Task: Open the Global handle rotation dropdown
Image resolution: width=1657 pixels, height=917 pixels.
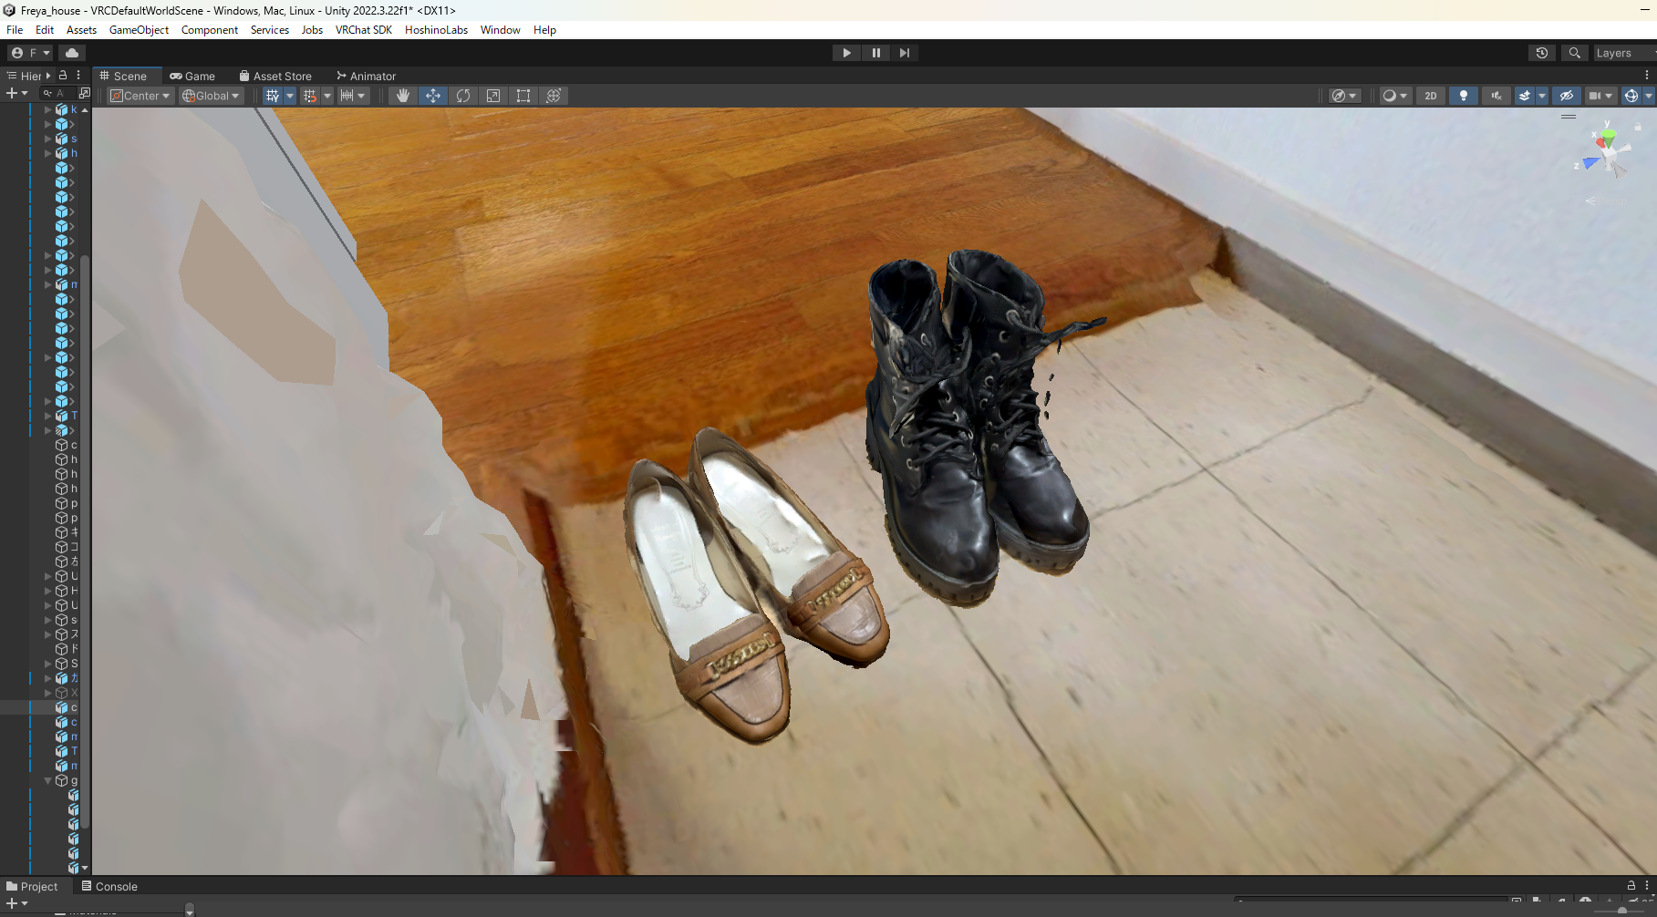Action: 211,96
